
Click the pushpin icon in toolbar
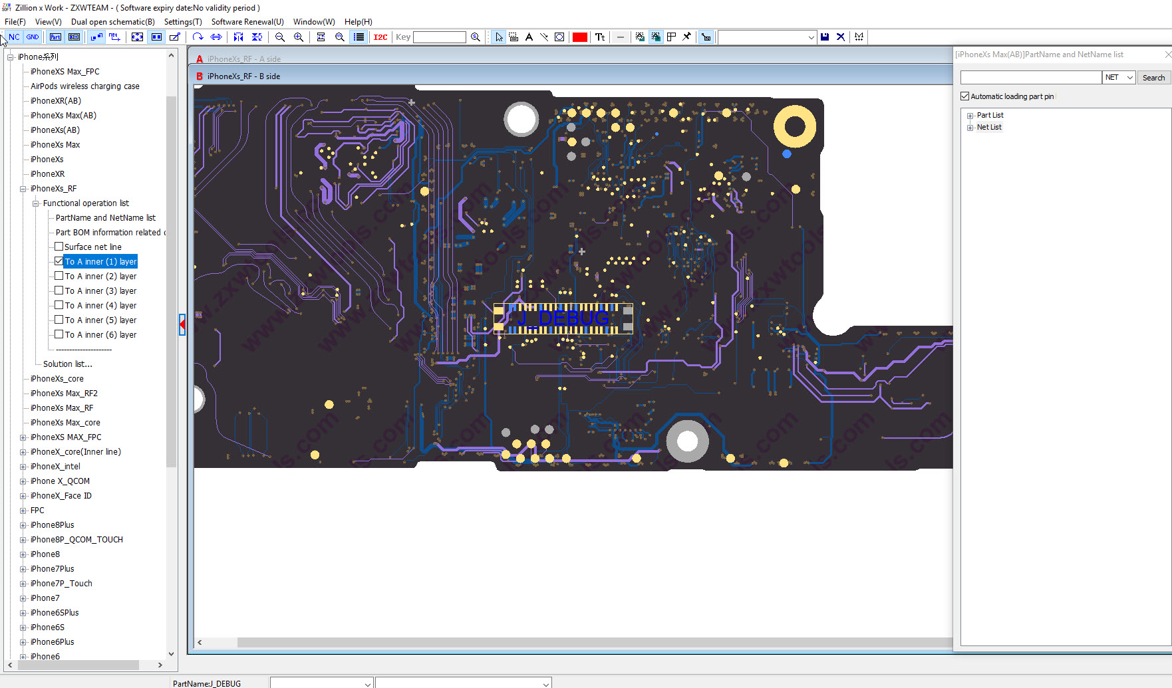coord(686,37)
